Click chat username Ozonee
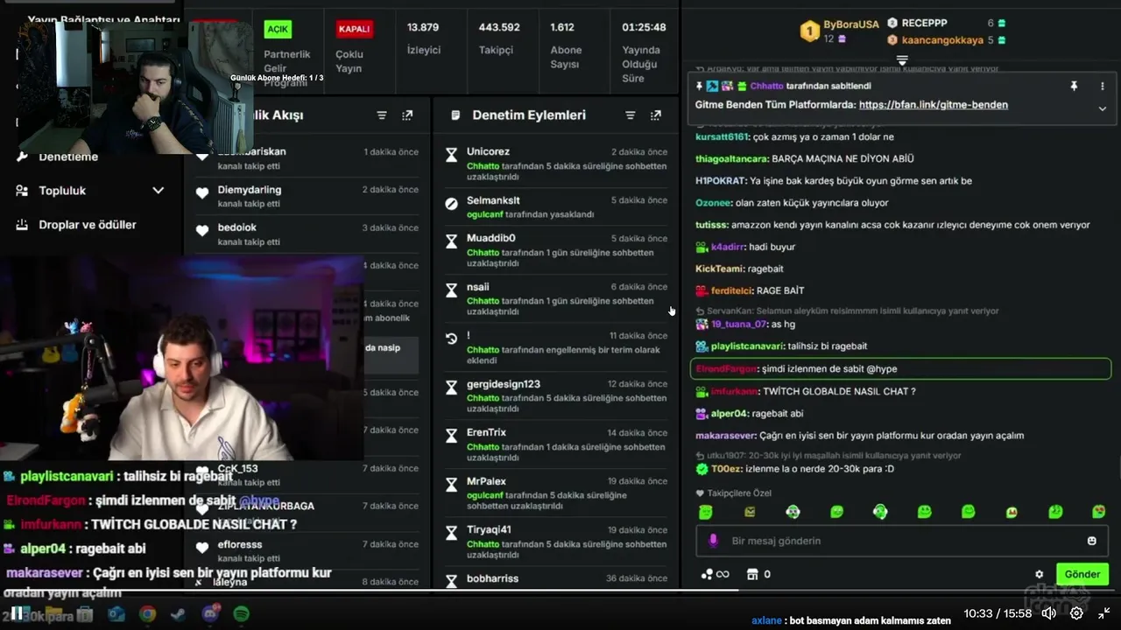 pyautogui.click(x=713, y=203)
